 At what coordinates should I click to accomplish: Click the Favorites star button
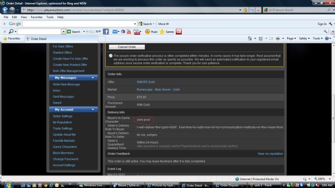tap(12, 38)
